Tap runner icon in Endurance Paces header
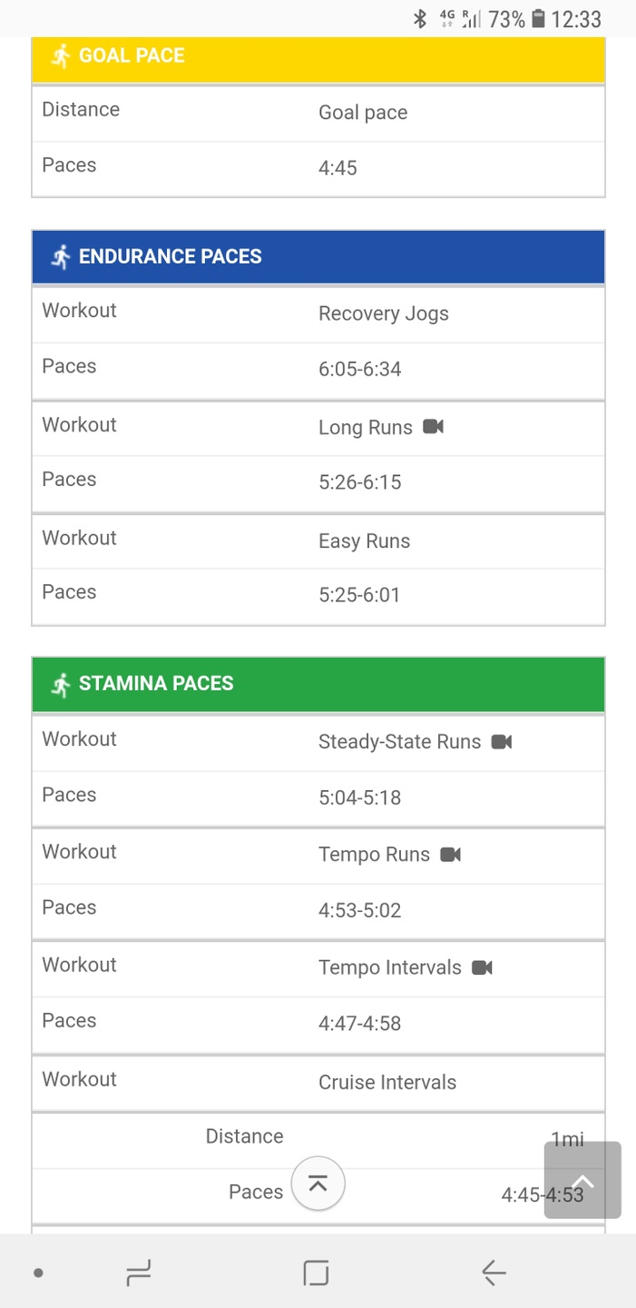The width and height of the screenshot is (636, 1308). (x=61, y=257)
